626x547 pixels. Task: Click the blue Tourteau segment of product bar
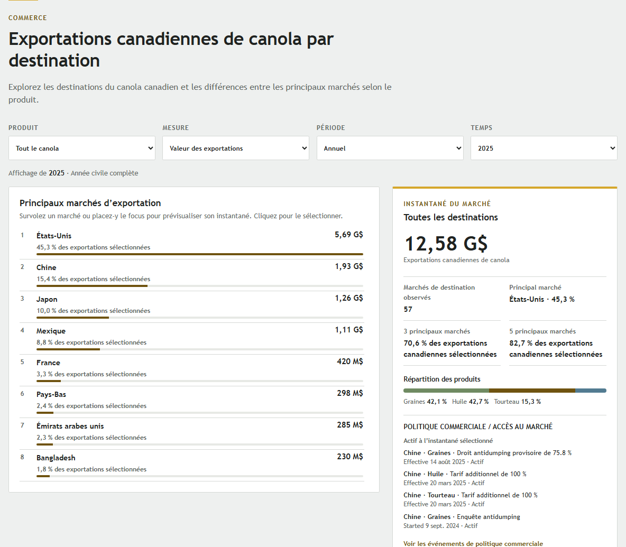click(x=591, y=391)
